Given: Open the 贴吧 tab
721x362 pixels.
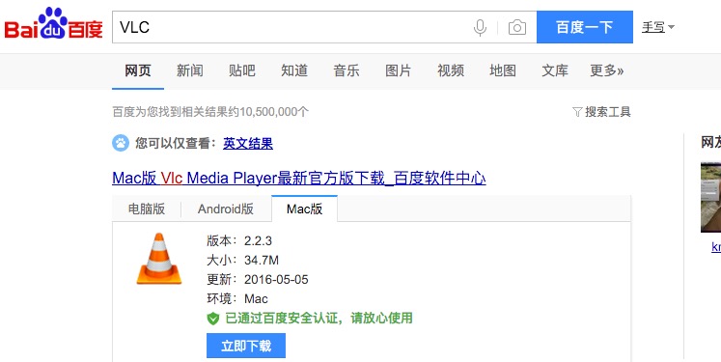Looking at the screenshot, I should [x=242, y=70].
